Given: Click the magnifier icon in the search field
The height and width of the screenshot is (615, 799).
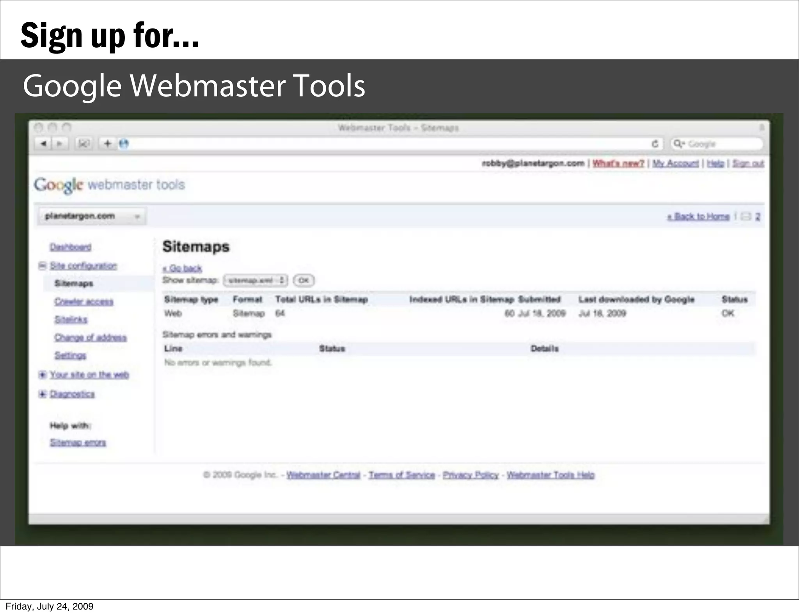Looking at the screenshot, I should [679, 144].
